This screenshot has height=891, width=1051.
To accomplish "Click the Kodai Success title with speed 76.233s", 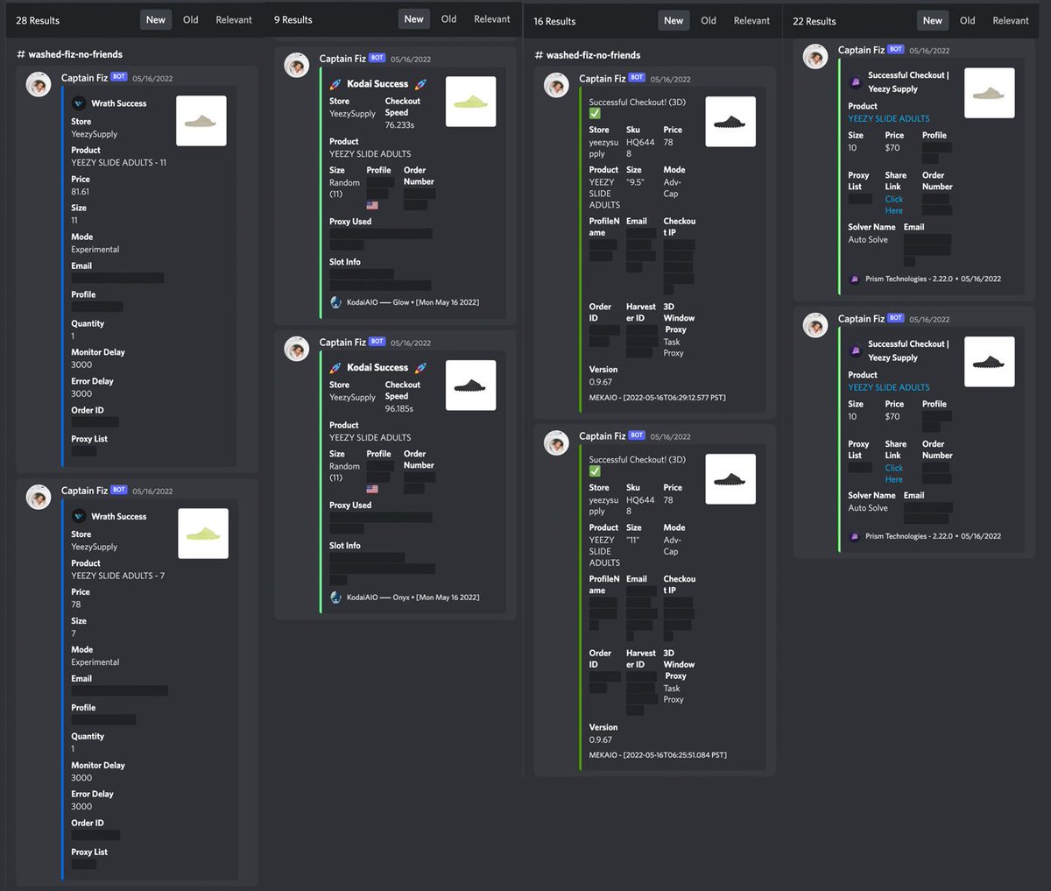I will [377, 84].
